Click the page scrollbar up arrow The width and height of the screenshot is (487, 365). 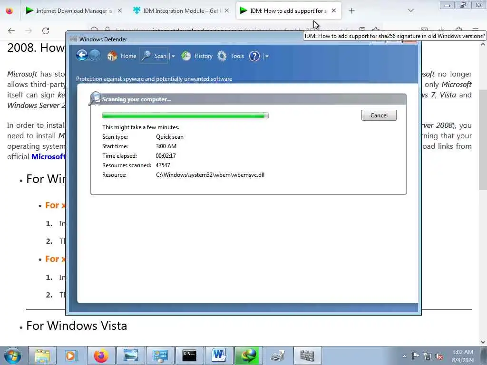click(x=483, y=44)
